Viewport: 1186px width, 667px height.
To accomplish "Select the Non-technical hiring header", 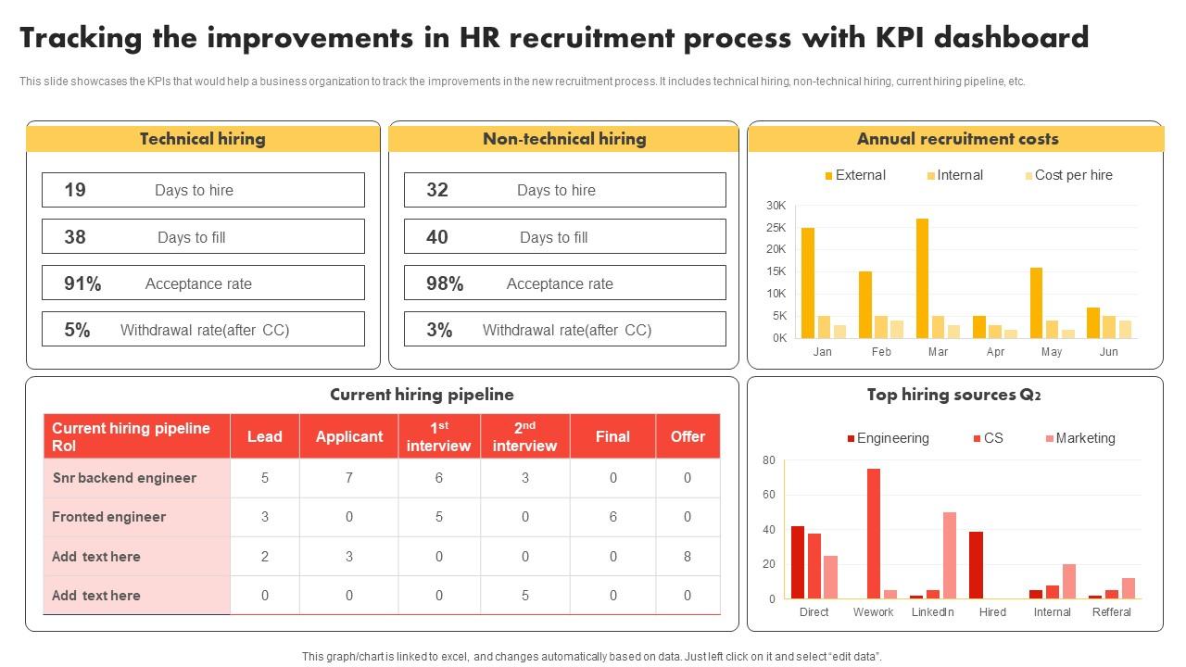I will [563, 139].
